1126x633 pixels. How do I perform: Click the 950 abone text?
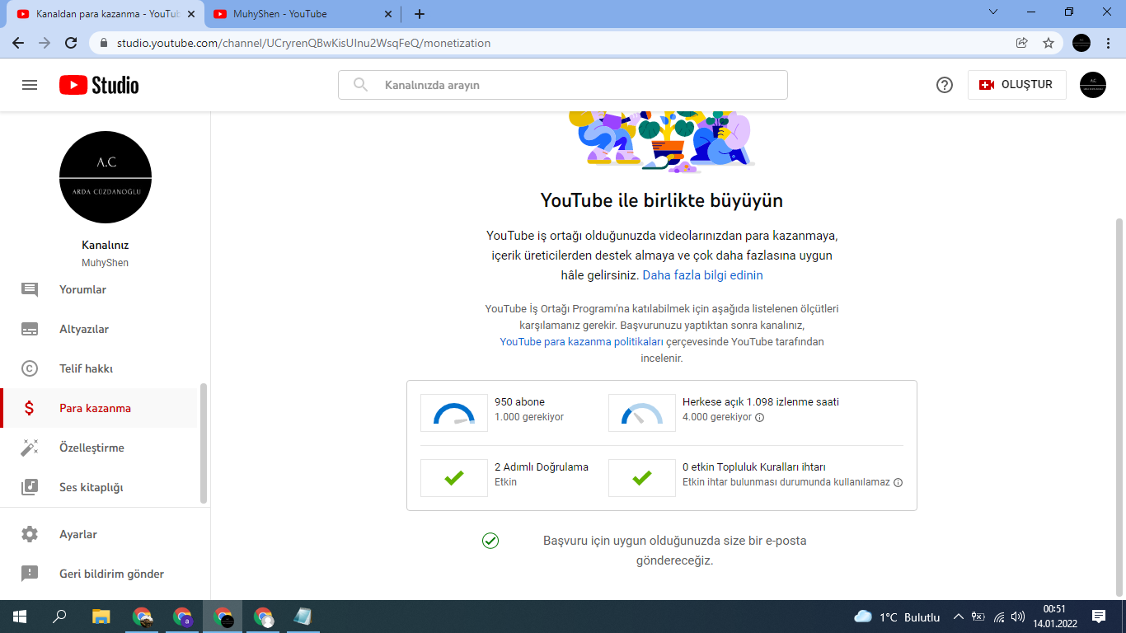coord(519,402)
